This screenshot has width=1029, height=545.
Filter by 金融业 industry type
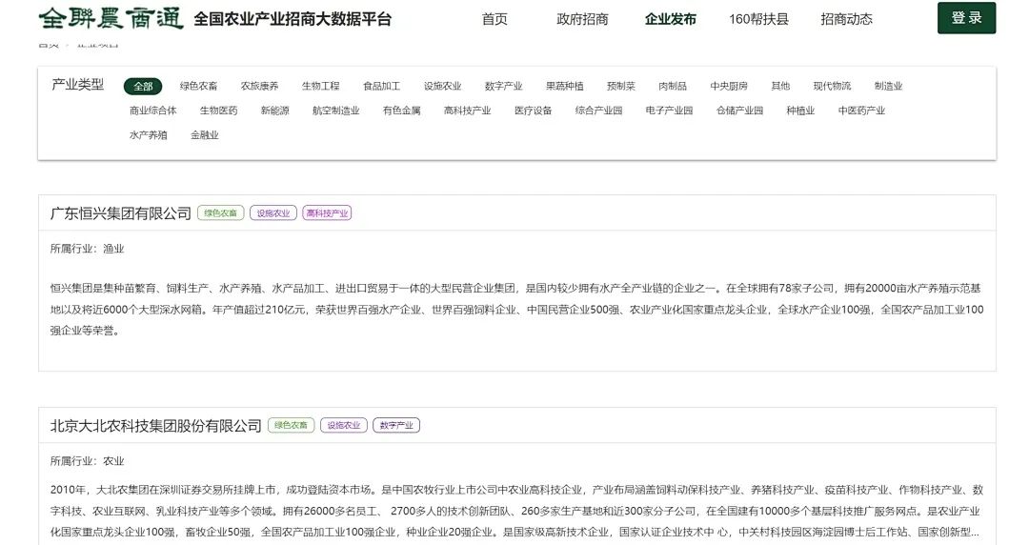point(205,134)
